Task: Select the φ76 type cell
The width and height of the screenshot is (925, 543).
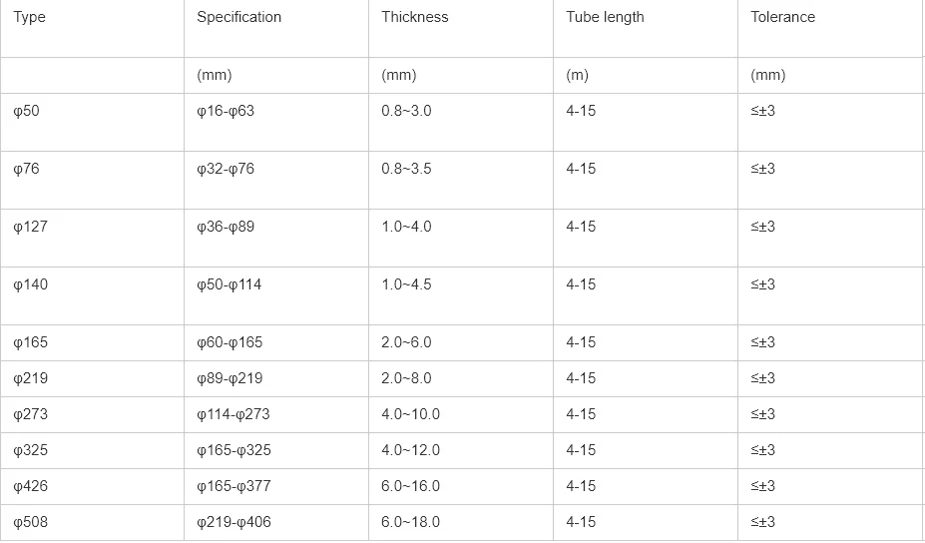Action: pos(27,169)
